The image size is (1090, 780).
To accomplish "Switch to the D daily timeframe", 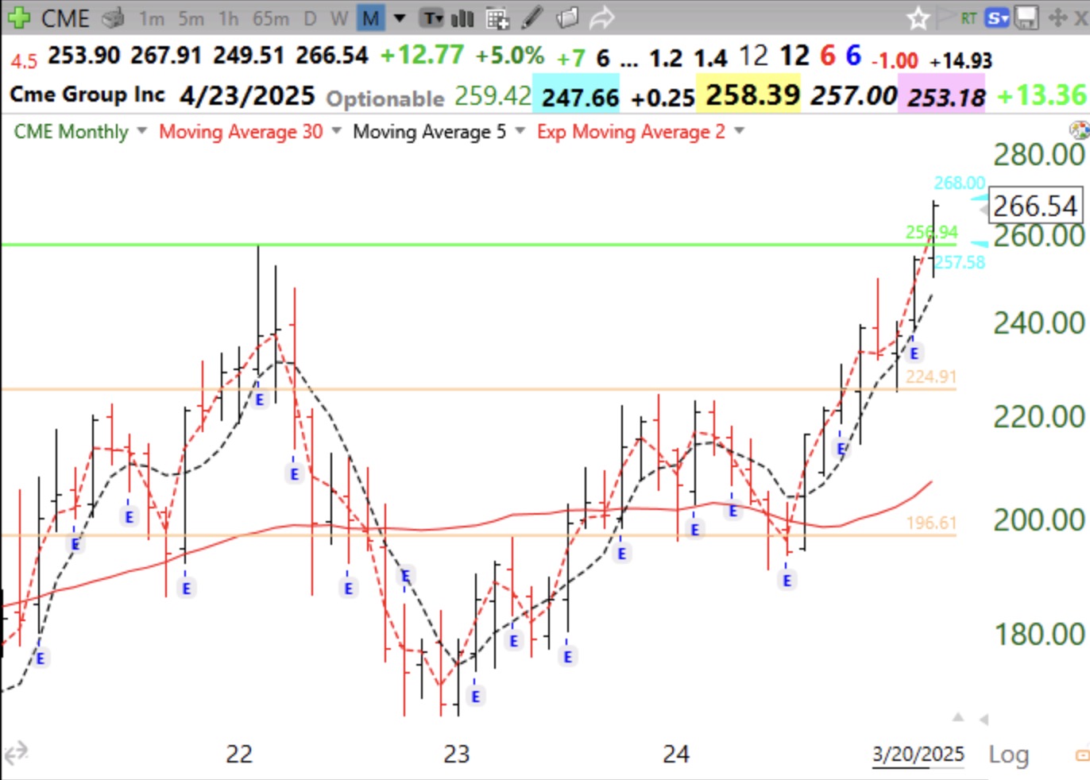I will (310, 18).
